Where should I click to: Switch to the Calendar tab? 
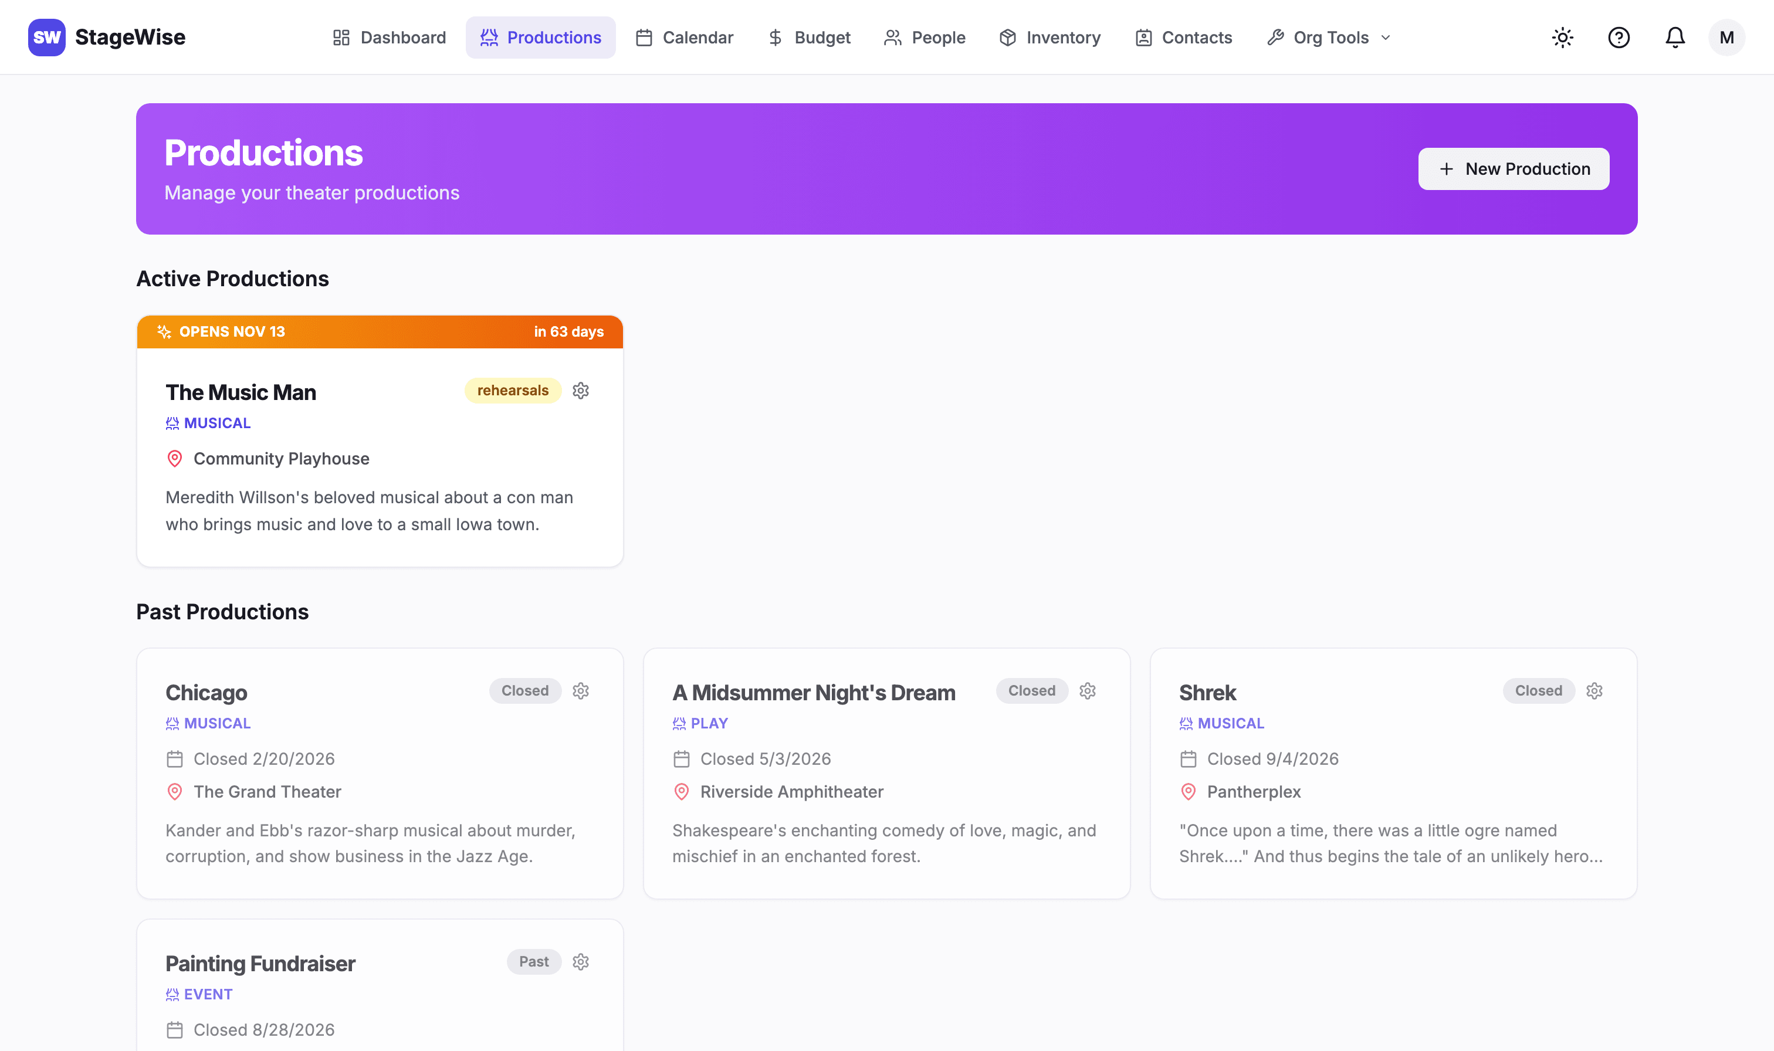[x=684, y=38]
